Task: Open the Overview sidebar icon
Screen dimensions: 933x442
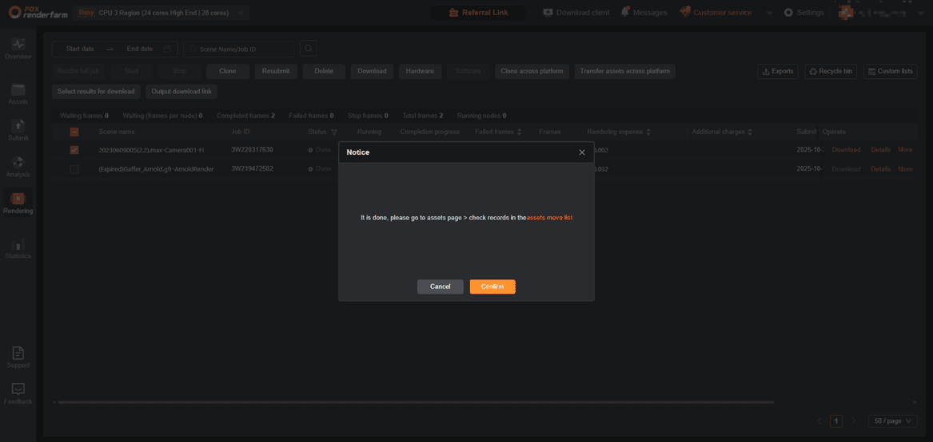Action: [18, 45]
